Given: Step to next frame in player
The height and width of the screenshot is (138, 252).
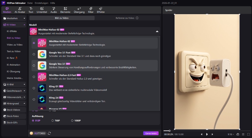Looking at the screenshot, I should 212,134.
